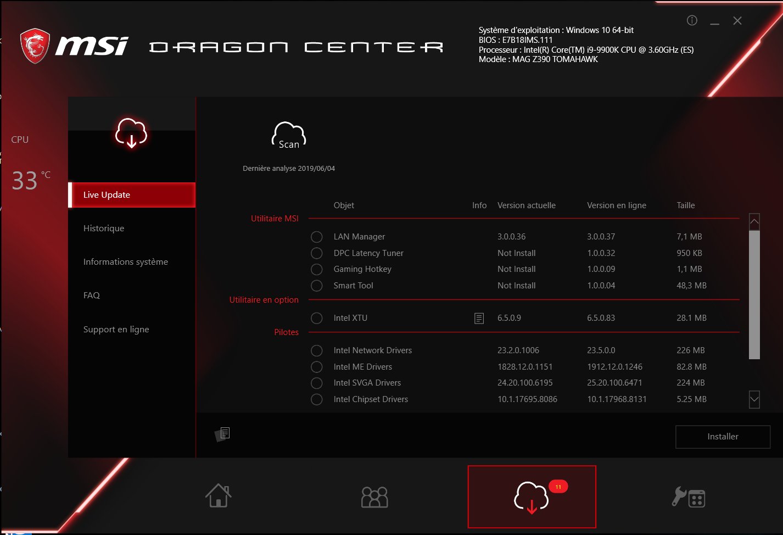Select the LAN Manager radio button
The width and height of the screenshot is (783, 535).
coord(317,237)
